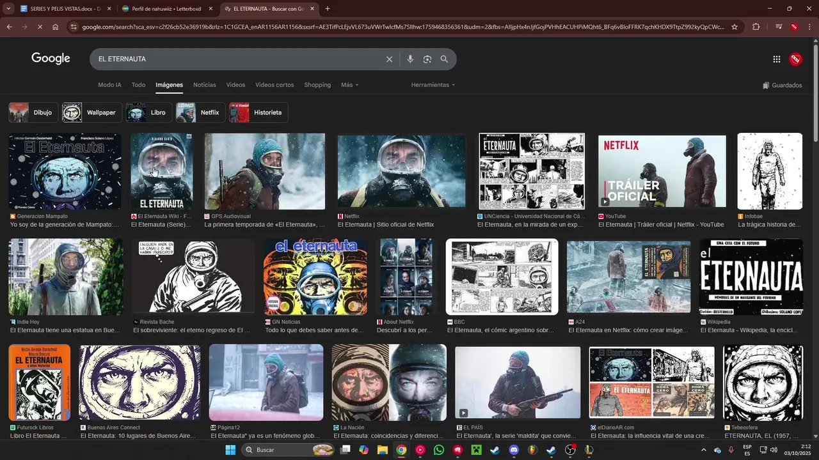This screenshot has width=819, height=460.
Task: View site information icon in address bar
Action: (x=74, y=27)
